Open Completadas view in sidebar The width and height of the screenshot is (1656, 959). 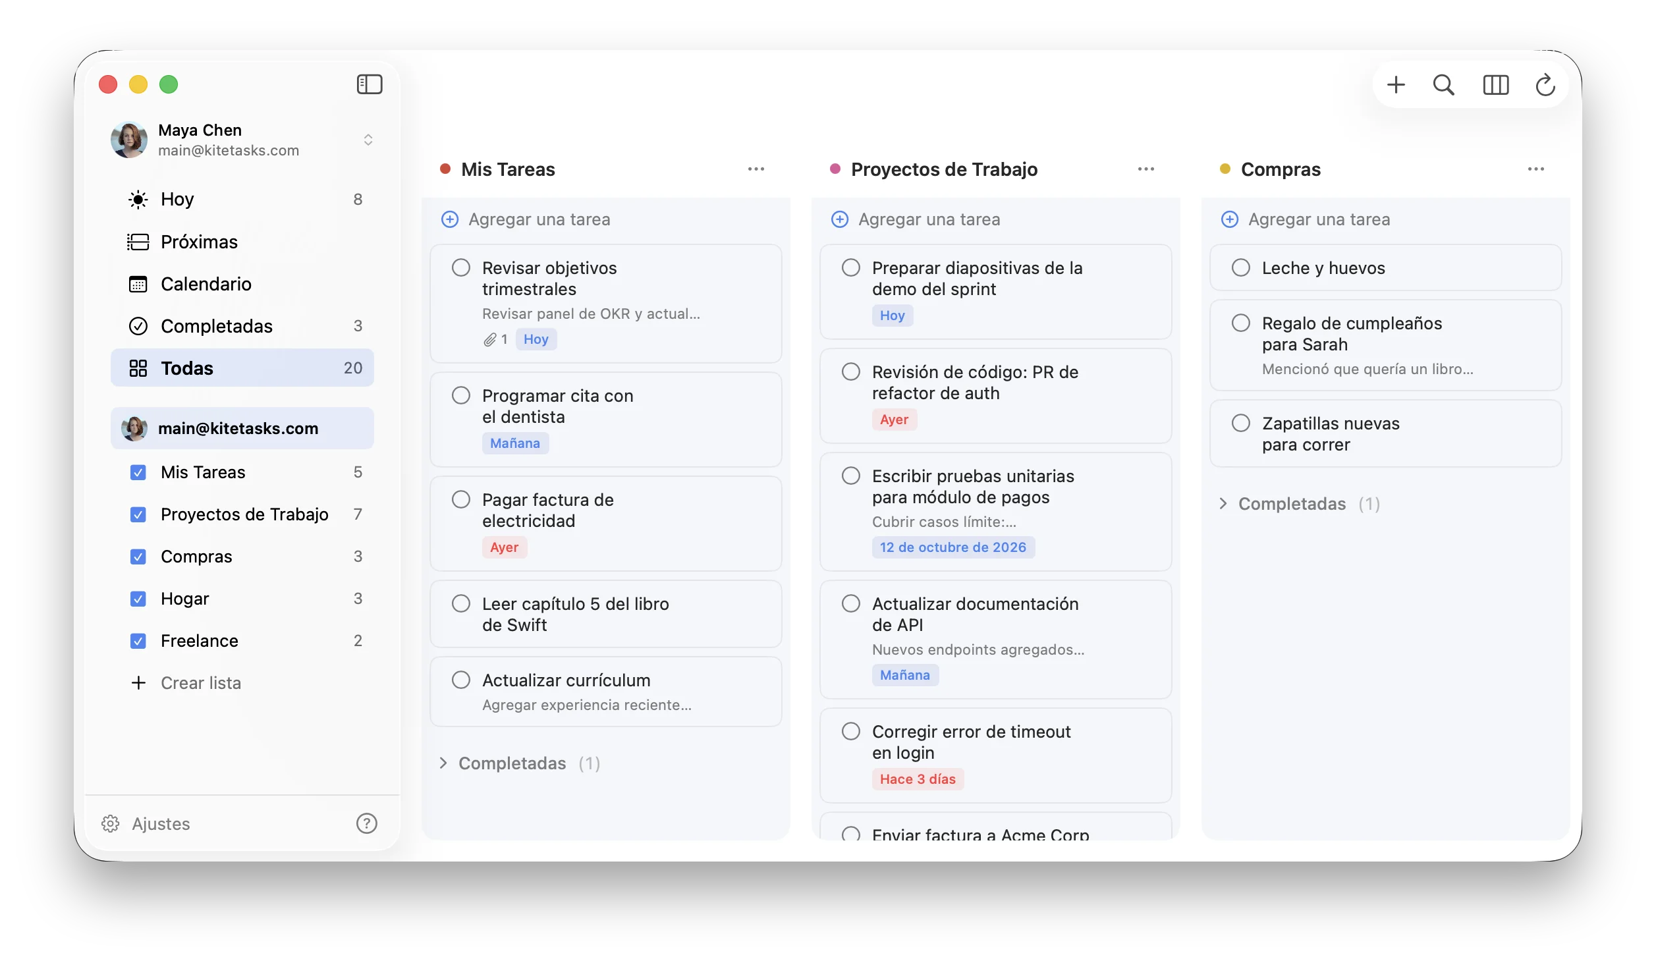tap(242, 326)
